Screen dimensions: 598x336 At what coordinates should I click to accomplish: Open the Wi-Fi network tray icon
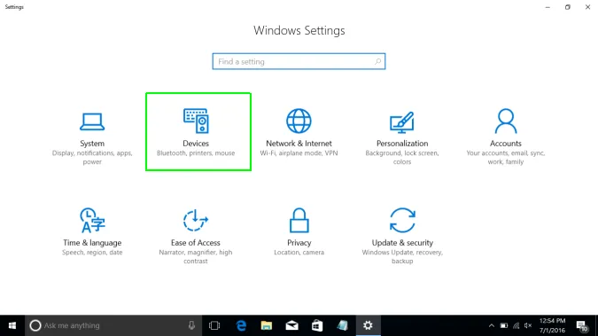(x=516, y=325)
